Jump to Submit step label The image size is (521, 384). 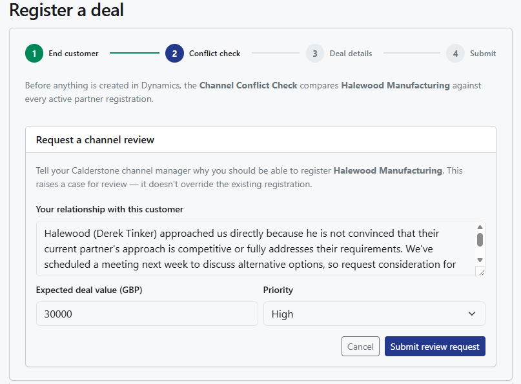[483, 54]
